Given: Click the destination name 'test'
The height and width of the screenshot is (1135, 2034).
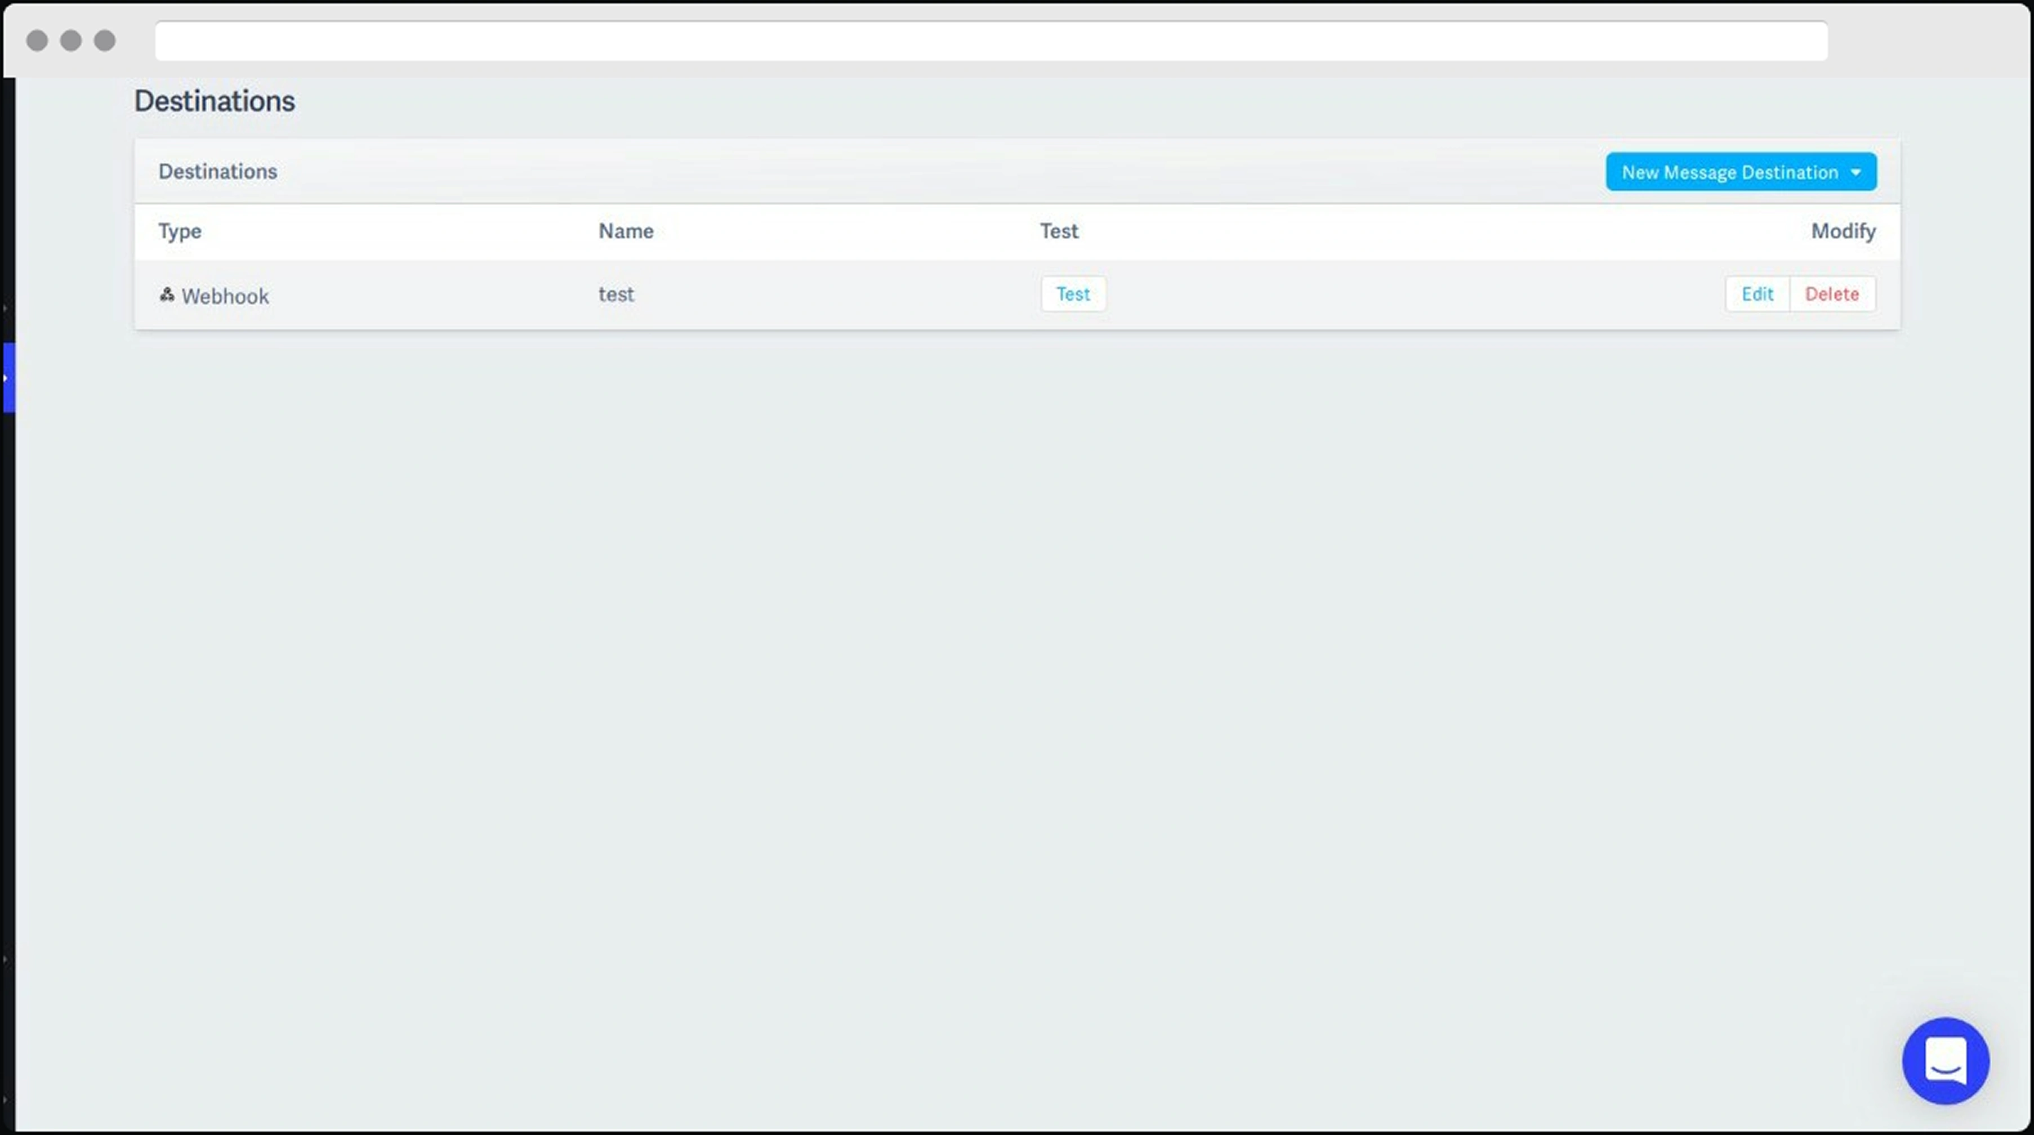Looking at the screenshot, I should coord(616,294).
